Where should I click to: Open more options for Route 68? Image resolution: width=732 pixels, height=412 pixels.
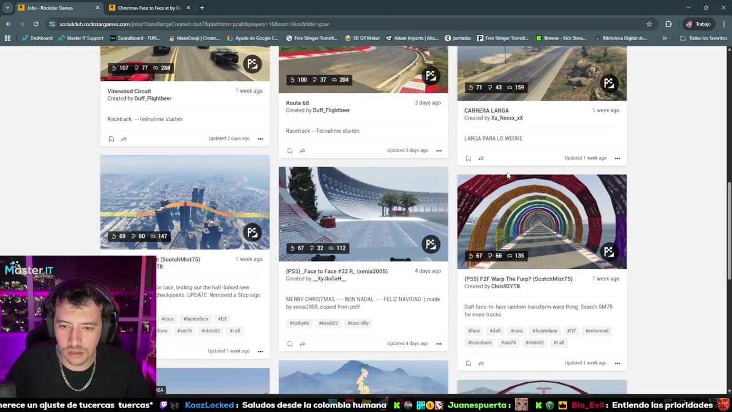(x=439, y=151)
